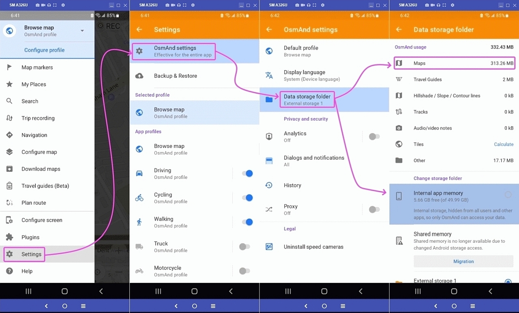The width and height of the screenshot is (519, 313).
Task: Toggle the Proxy switch
Action: (x=374, y=210)
